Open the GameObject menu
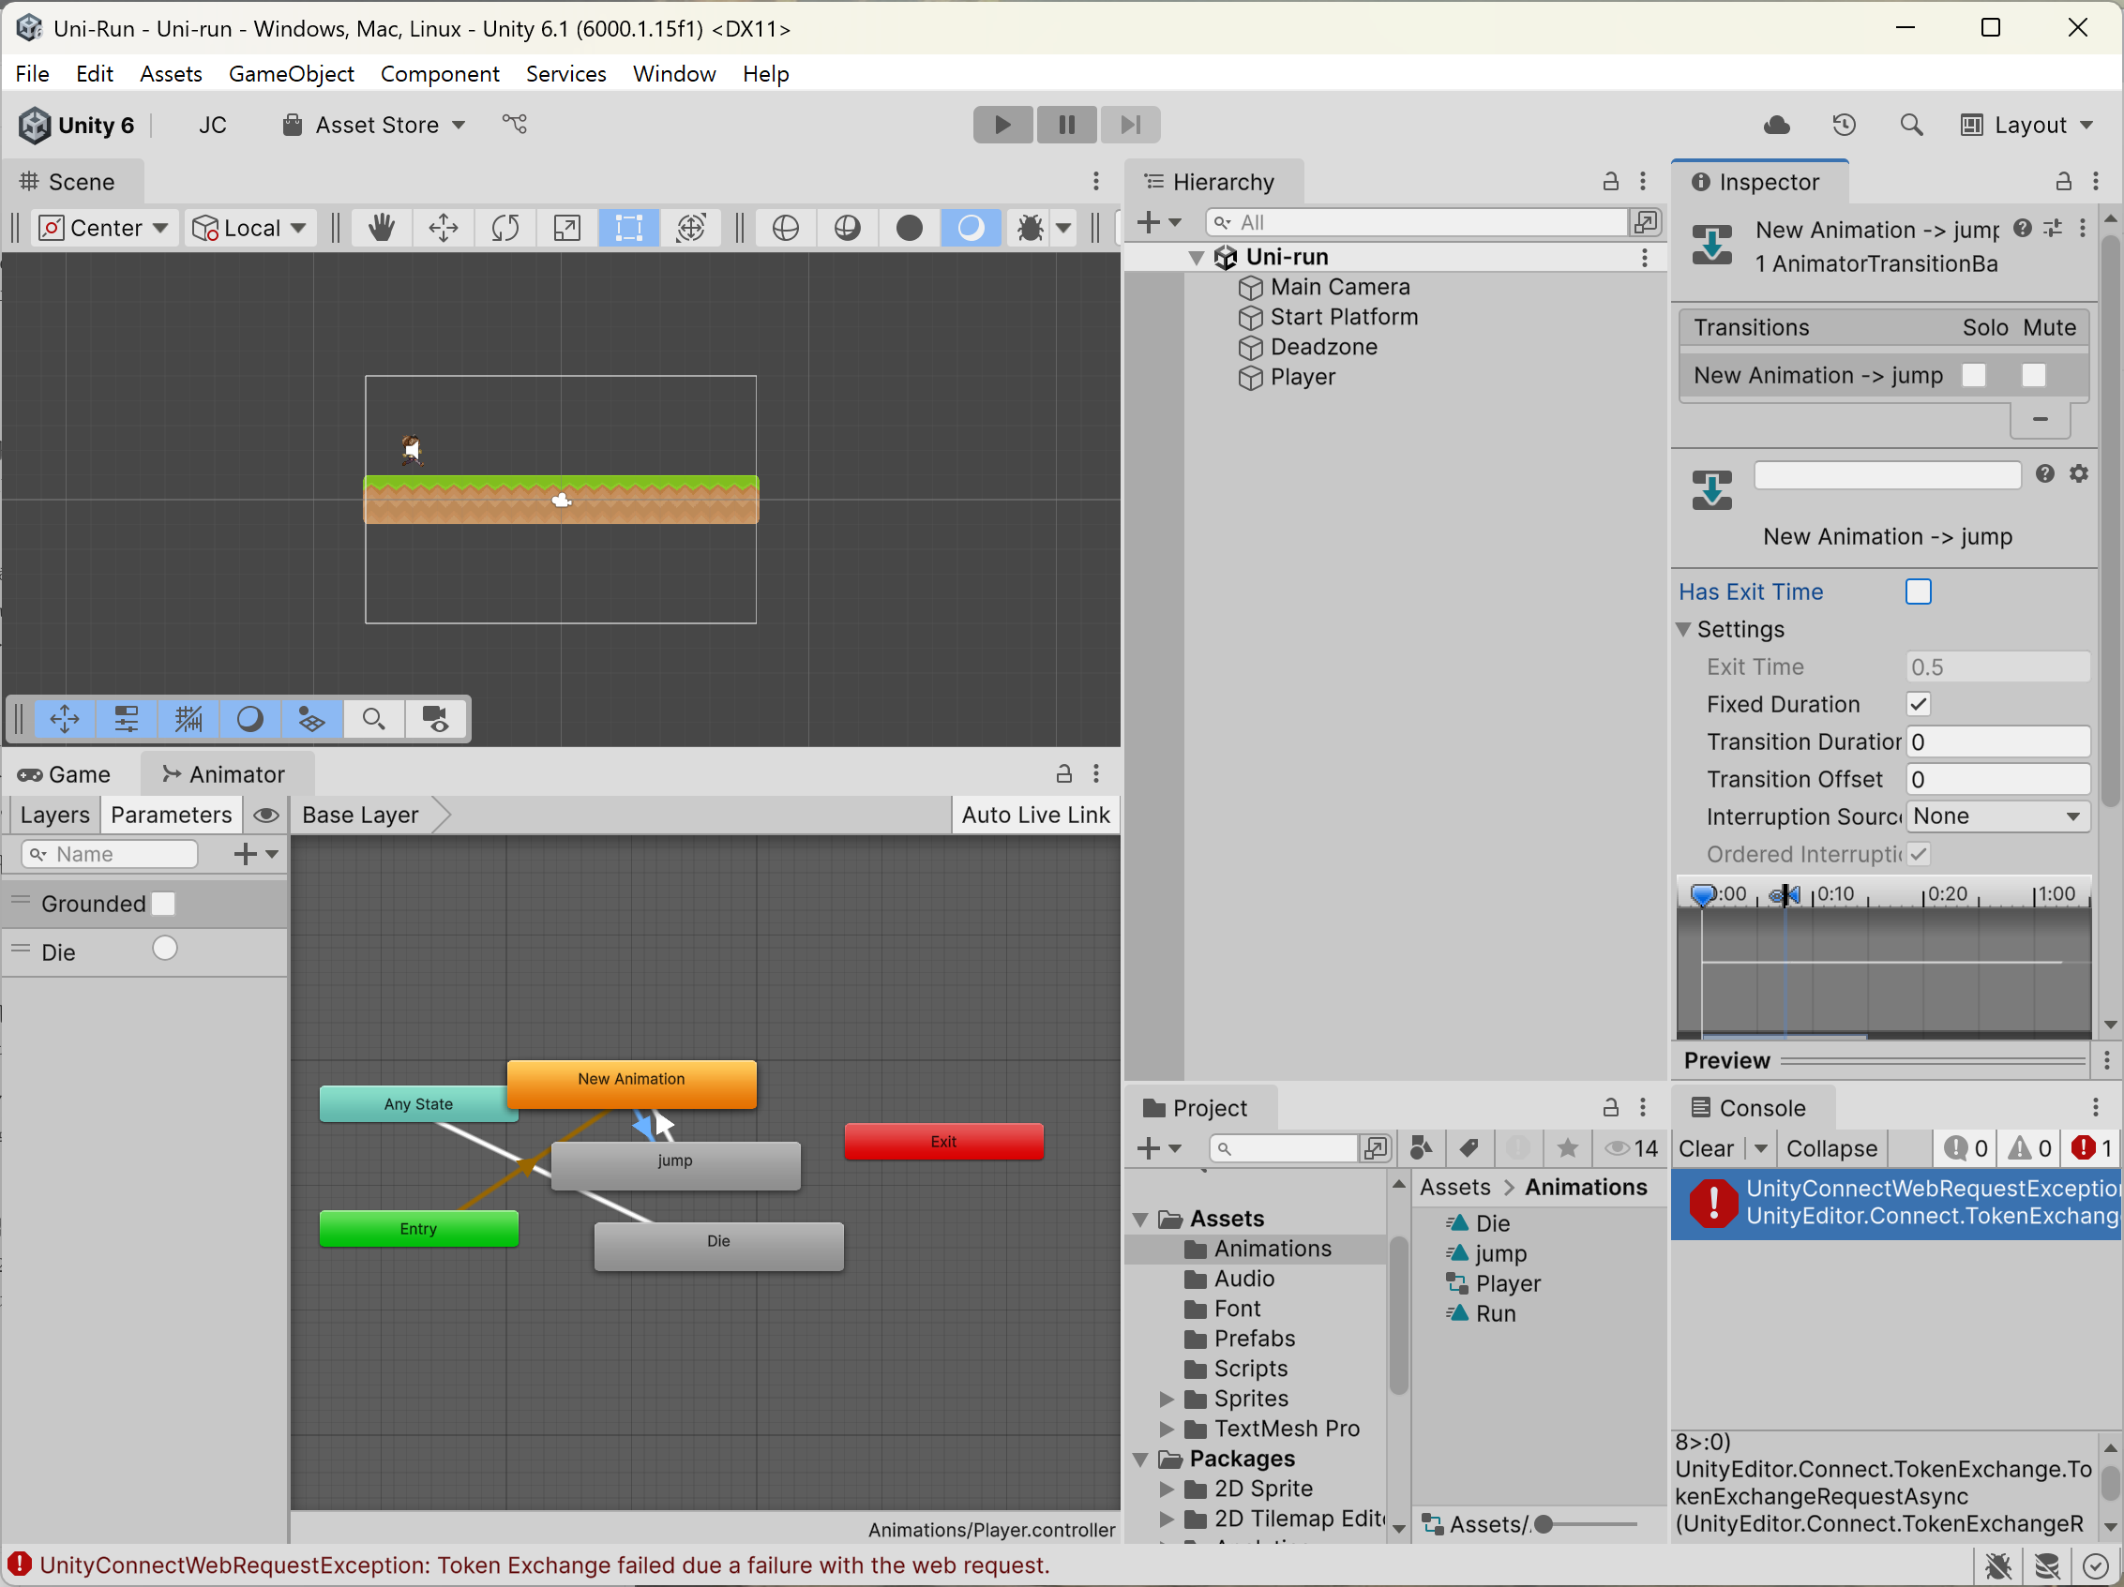2124x1587 pixels. (291, 74)
